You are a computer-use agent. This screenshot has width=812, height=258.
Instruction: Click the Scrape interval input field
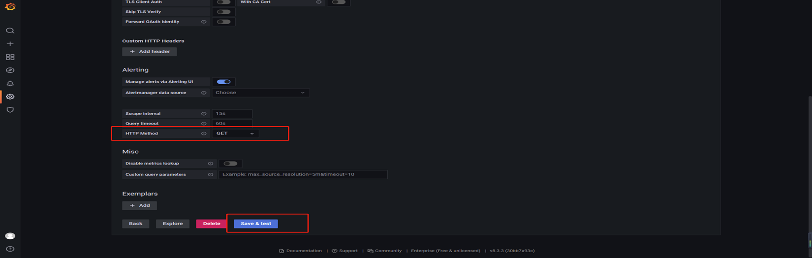click(x=232, y=114)
